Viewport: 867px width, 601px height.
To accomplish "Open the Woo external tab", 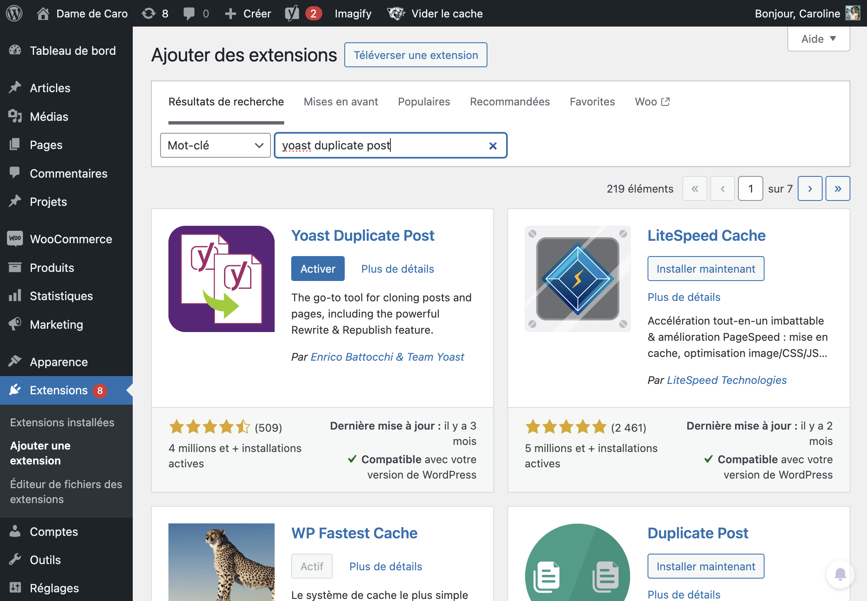I will [652, 102].
